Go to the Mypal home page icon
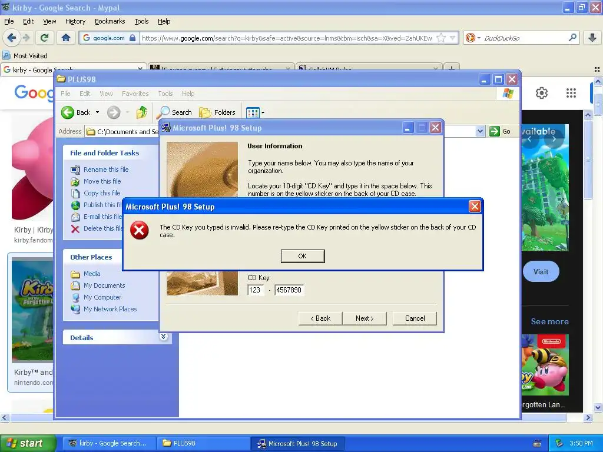This screenshot has height=452, width=603. [x=66, y=38]
